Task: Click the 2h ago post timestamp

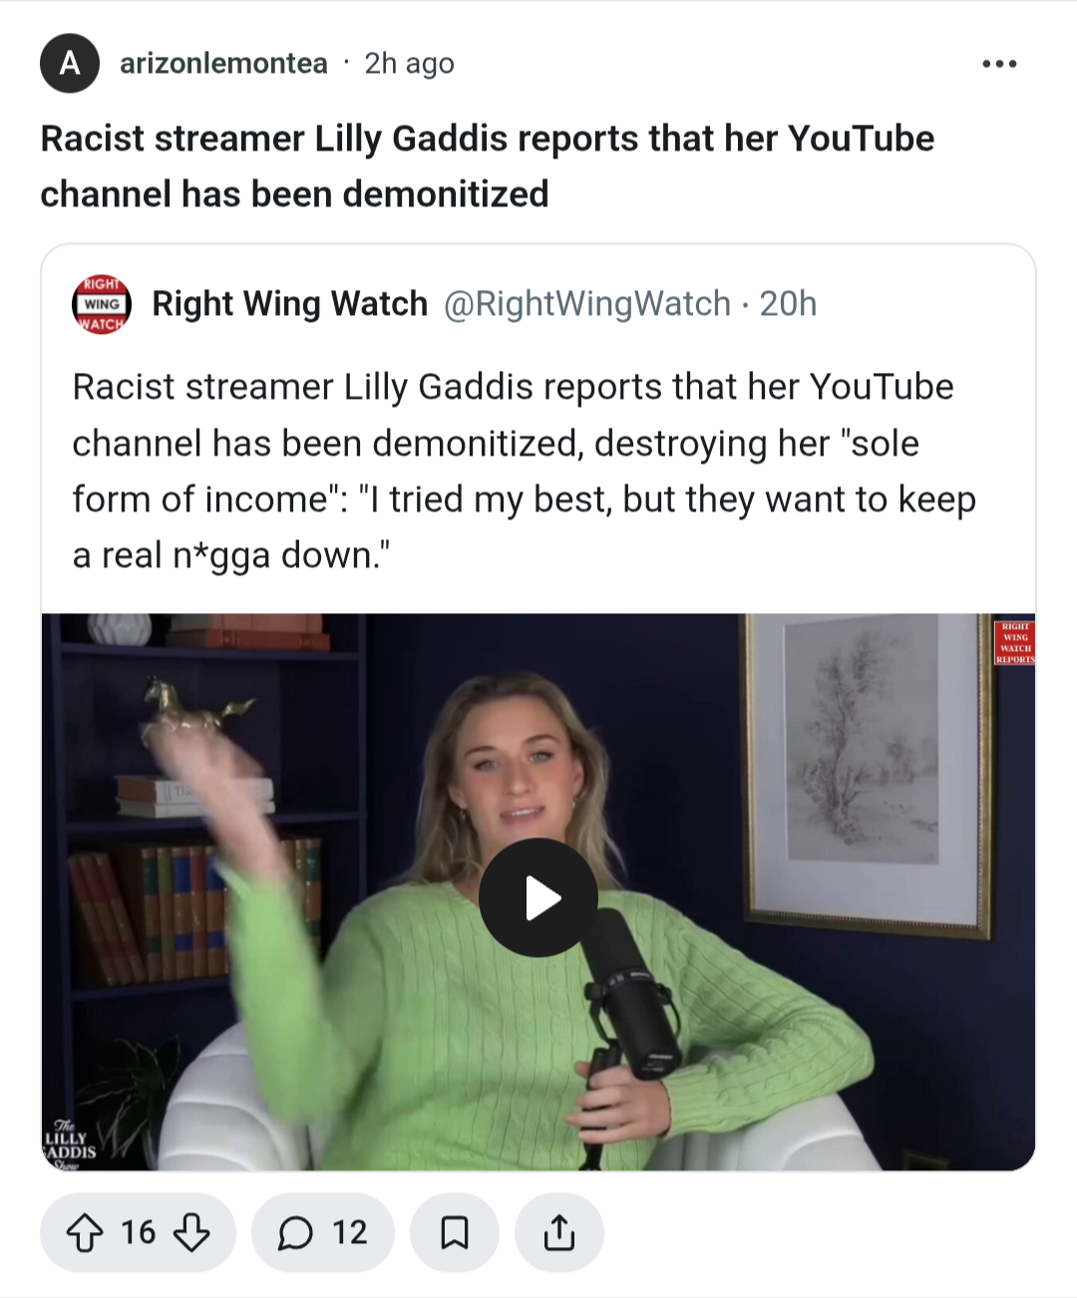Action: [409, 64]
